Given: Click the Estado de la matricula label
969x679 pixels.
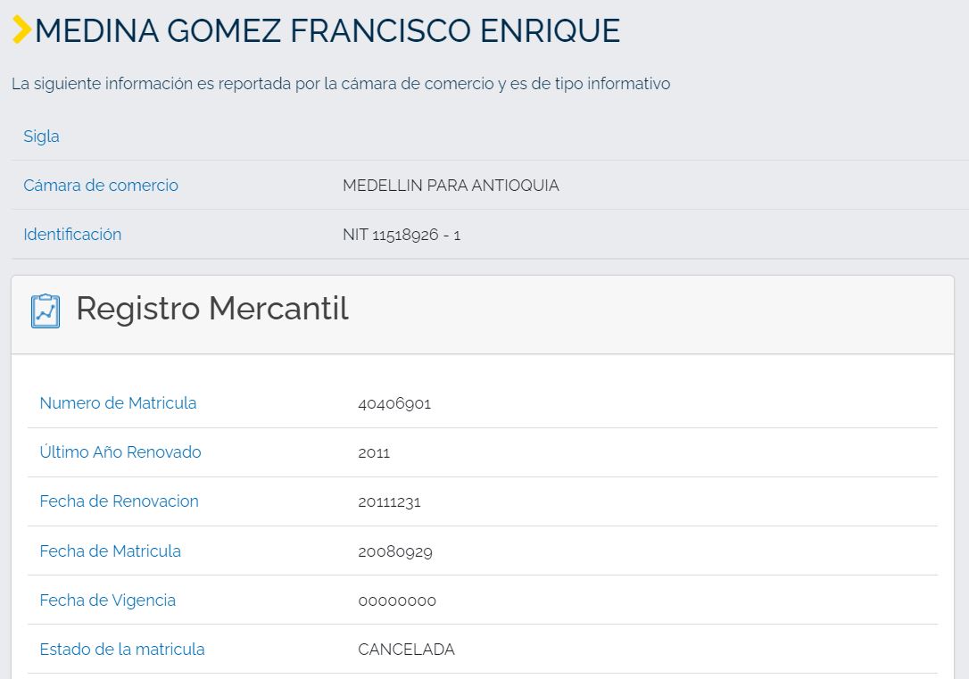Looking at the screenshot, I should (122, 650).
